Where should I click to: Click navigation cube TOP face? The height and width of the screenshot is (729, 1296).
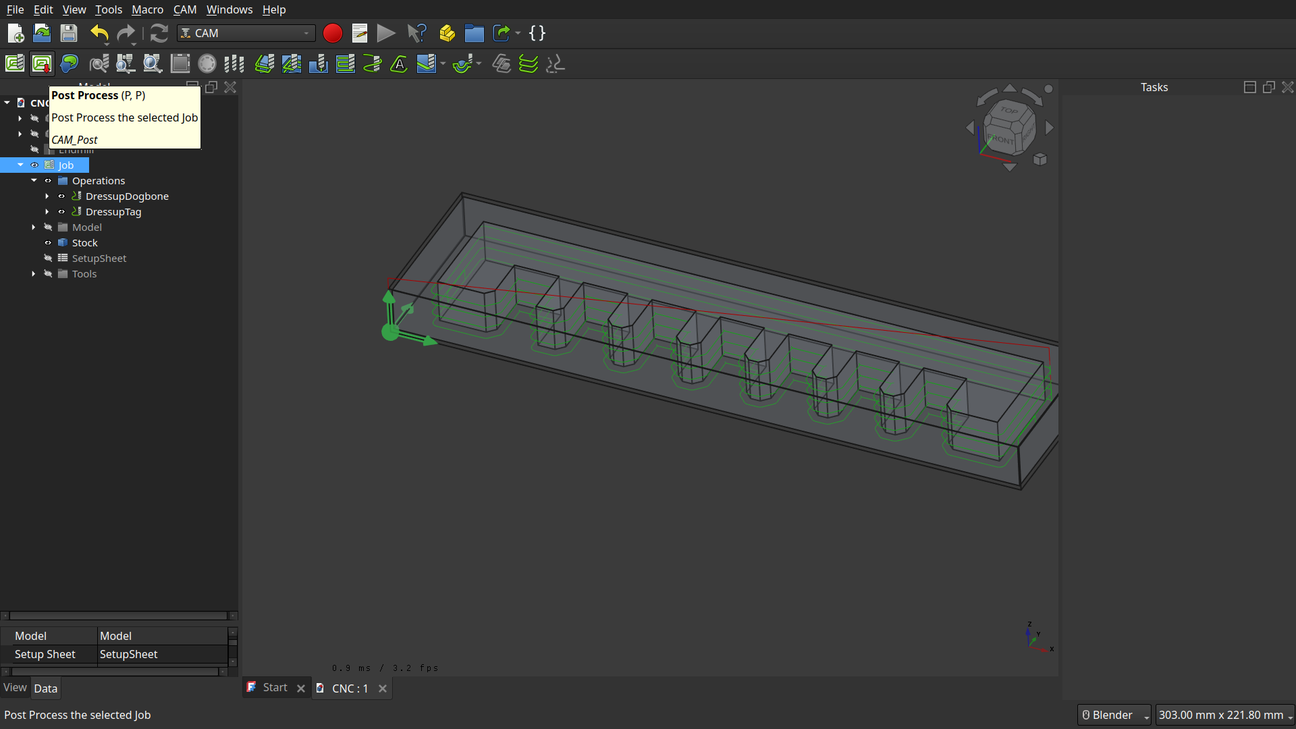pyautogui.click(x=1009, y=111)
